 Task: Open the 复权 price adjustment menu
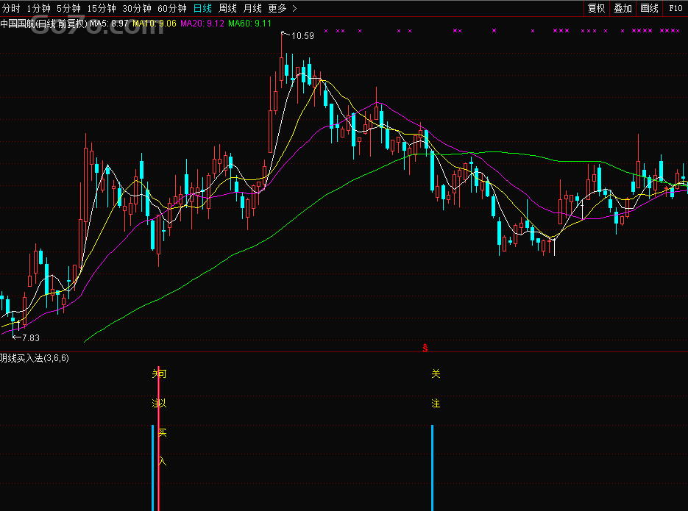pos(596,9)
